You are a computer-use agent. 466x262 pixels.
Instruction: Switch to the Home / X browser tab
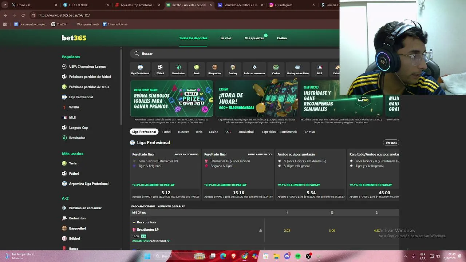(35, 5)
